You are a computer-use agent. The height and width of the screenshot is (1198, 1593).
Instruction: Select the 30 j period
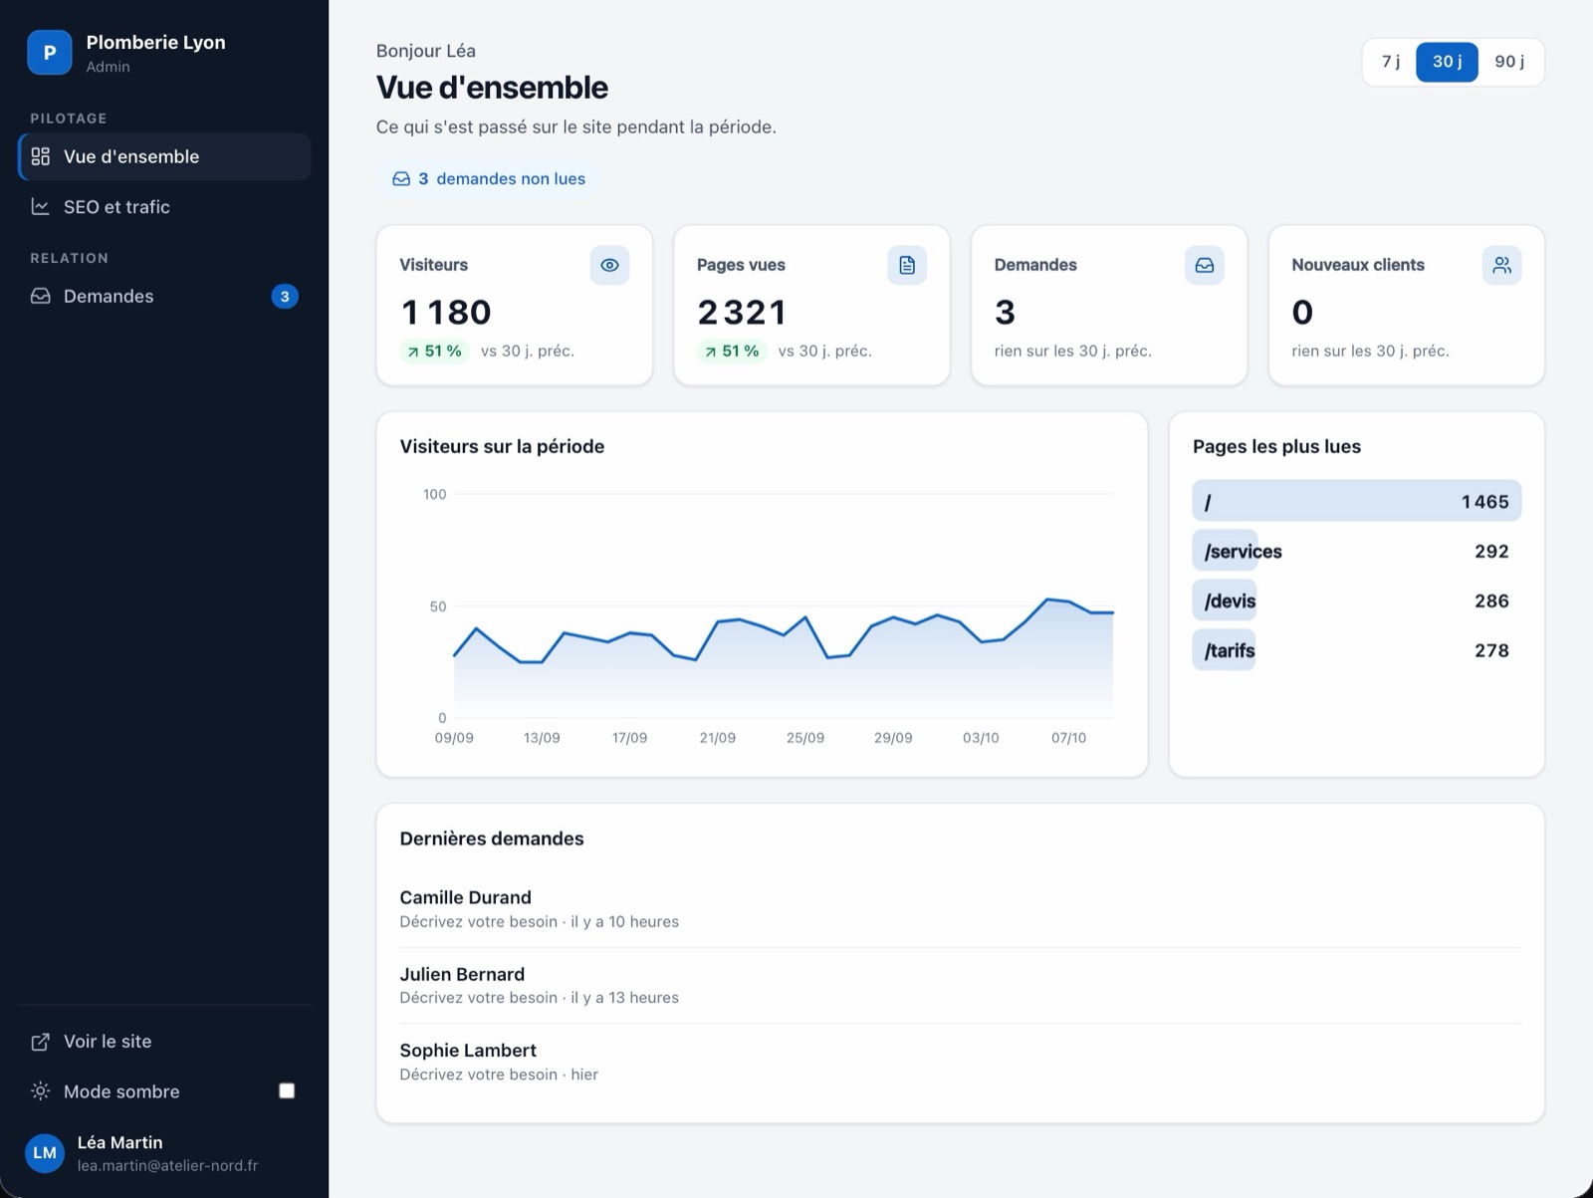(1448, 62)
